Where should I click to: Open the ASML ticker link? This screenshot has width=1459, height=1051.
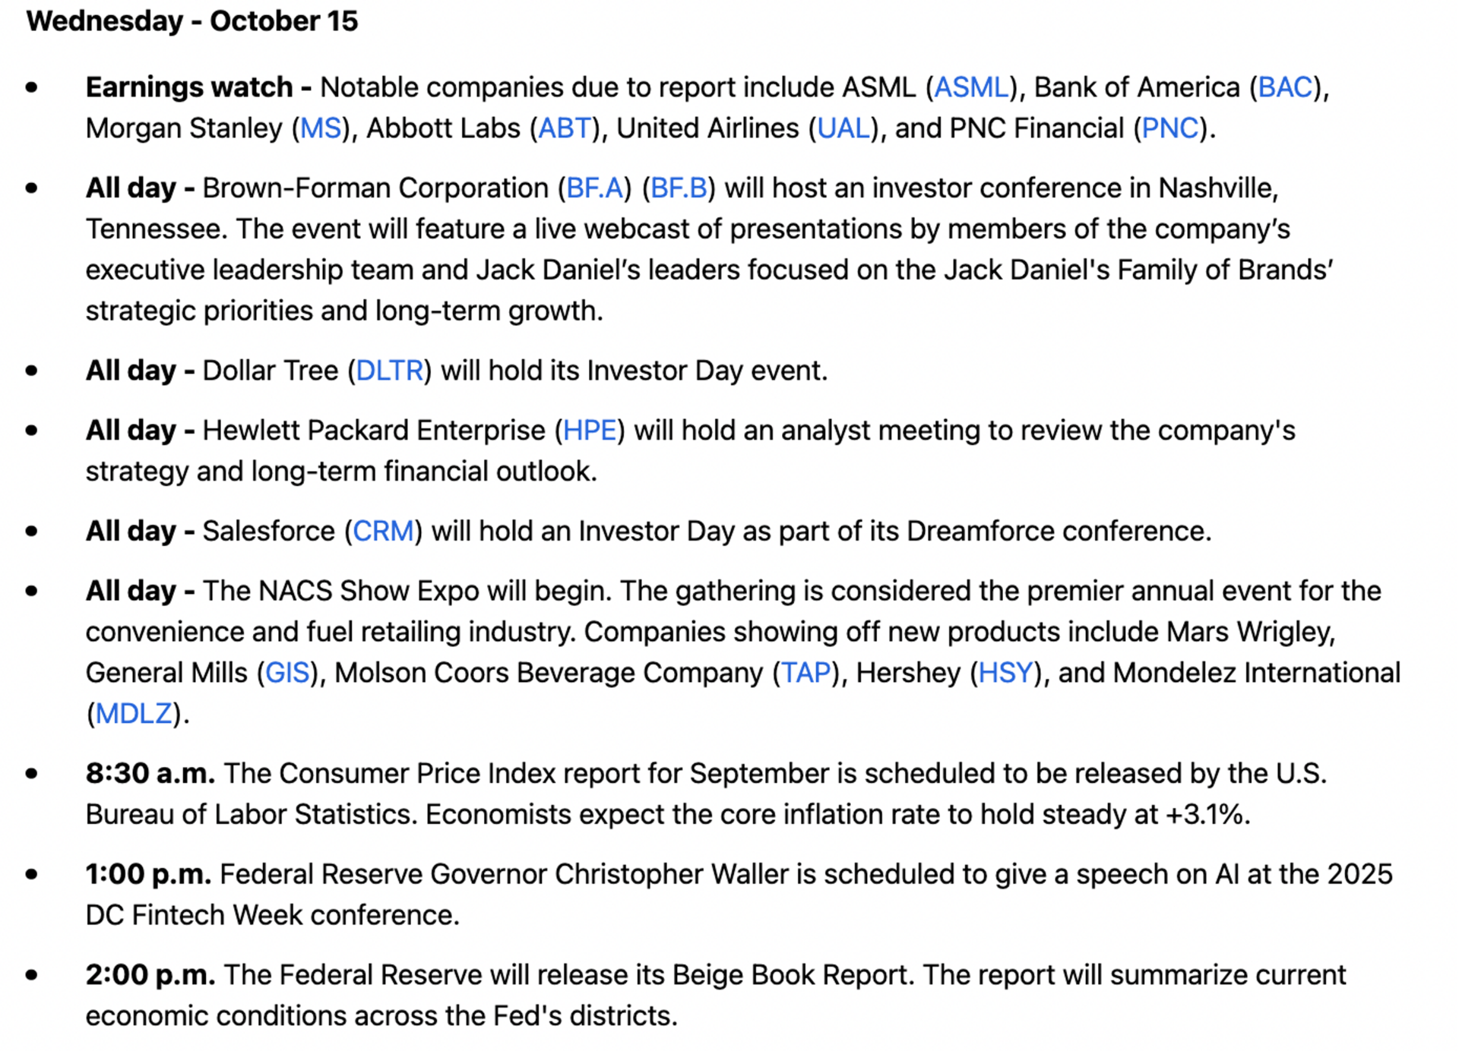(x=970, y=87)
